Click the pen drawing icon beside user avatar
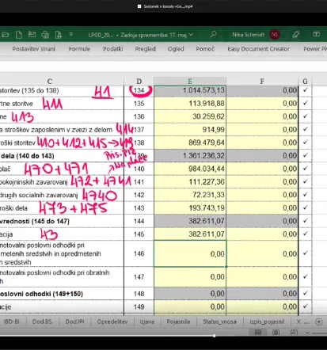This screenshot has height=350, width=327. pos(296,34)
